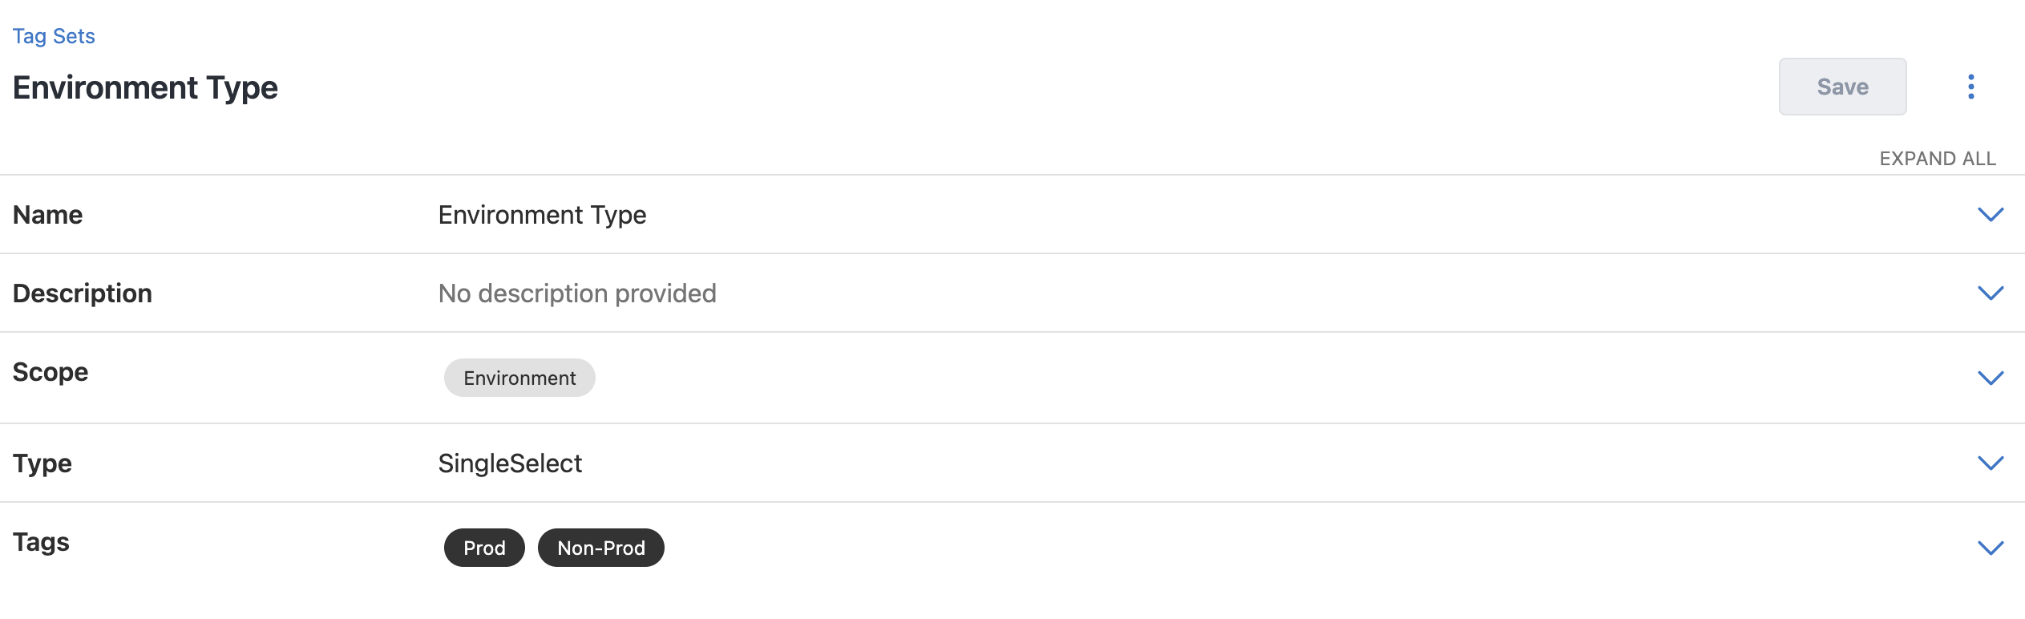Viewport: 2025px width, 619px height.
Task: Select the Environment scope chip
Action: (519, 378)
